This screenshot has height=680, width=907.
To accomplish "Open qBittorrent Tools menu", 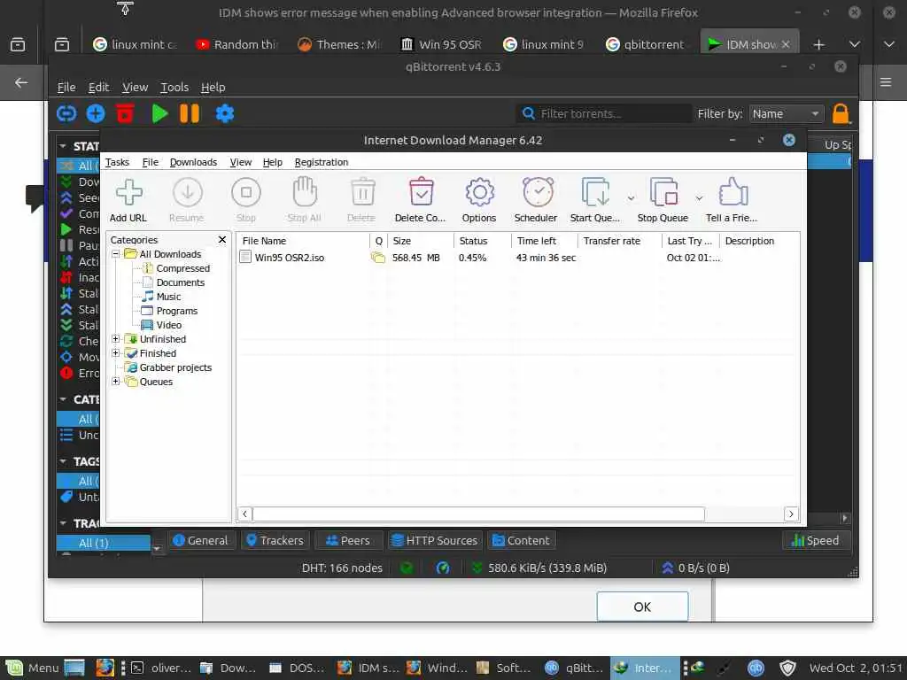I will 174,88.
